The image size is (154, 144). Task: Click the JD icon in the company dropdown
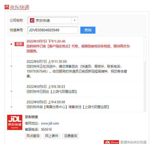click(x=32, y=20)
